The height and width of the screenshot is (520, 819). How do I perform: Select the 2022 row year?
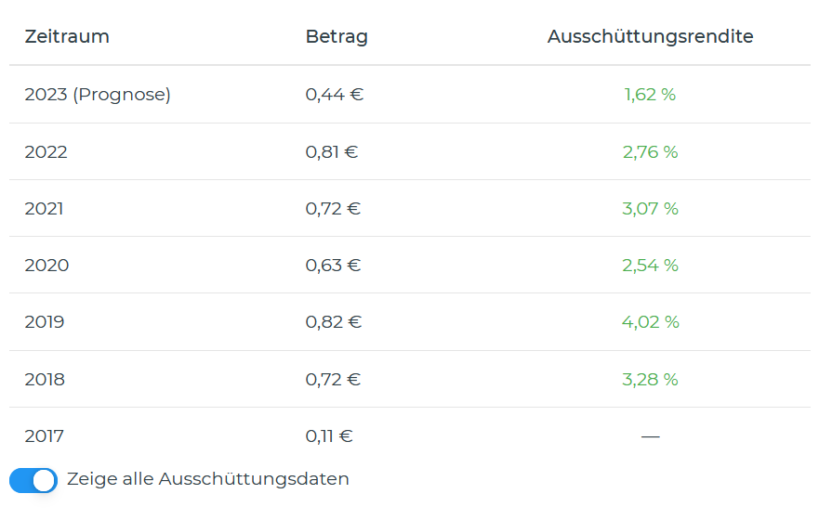[x=46, y=152]
